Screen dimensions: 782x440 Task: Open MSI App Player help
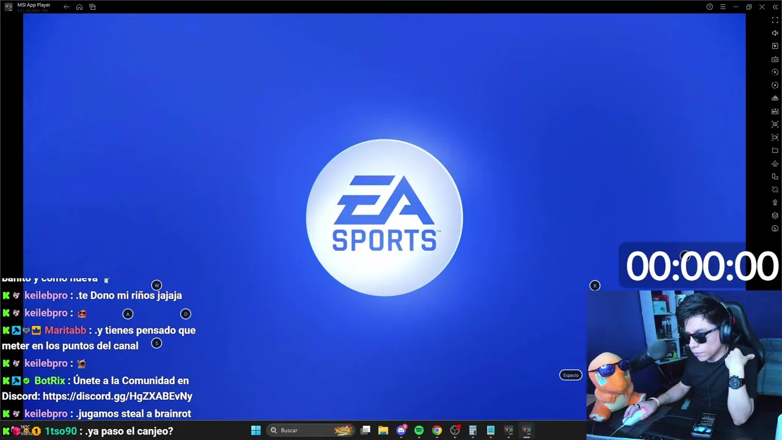click(x=709, y=7)
